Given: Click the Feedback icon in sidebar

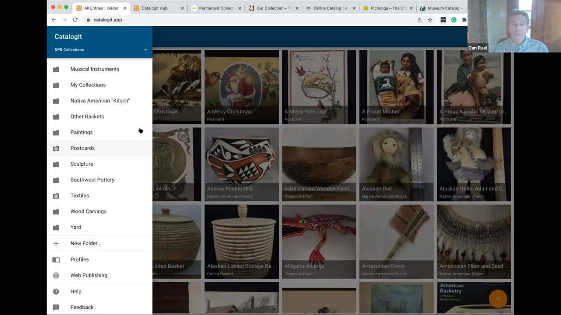Looking at the screenshot, I should (x=56, y=307).
